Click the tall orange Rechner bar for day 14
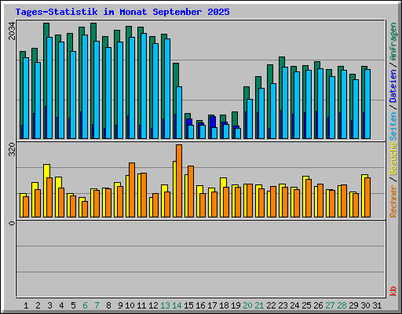 click(x=179, y=181)
